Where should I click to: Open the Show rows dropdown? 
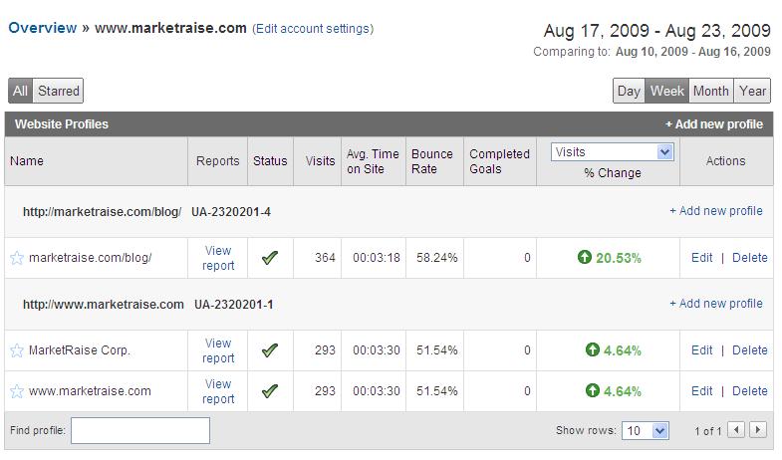click(x=646, y=430)
